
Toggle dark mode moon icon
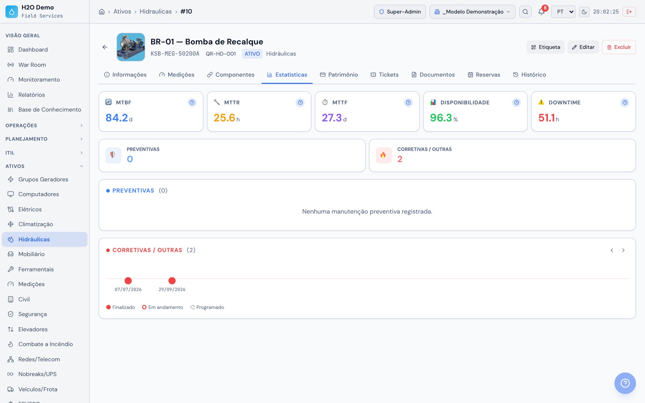[x=584, y=12]
